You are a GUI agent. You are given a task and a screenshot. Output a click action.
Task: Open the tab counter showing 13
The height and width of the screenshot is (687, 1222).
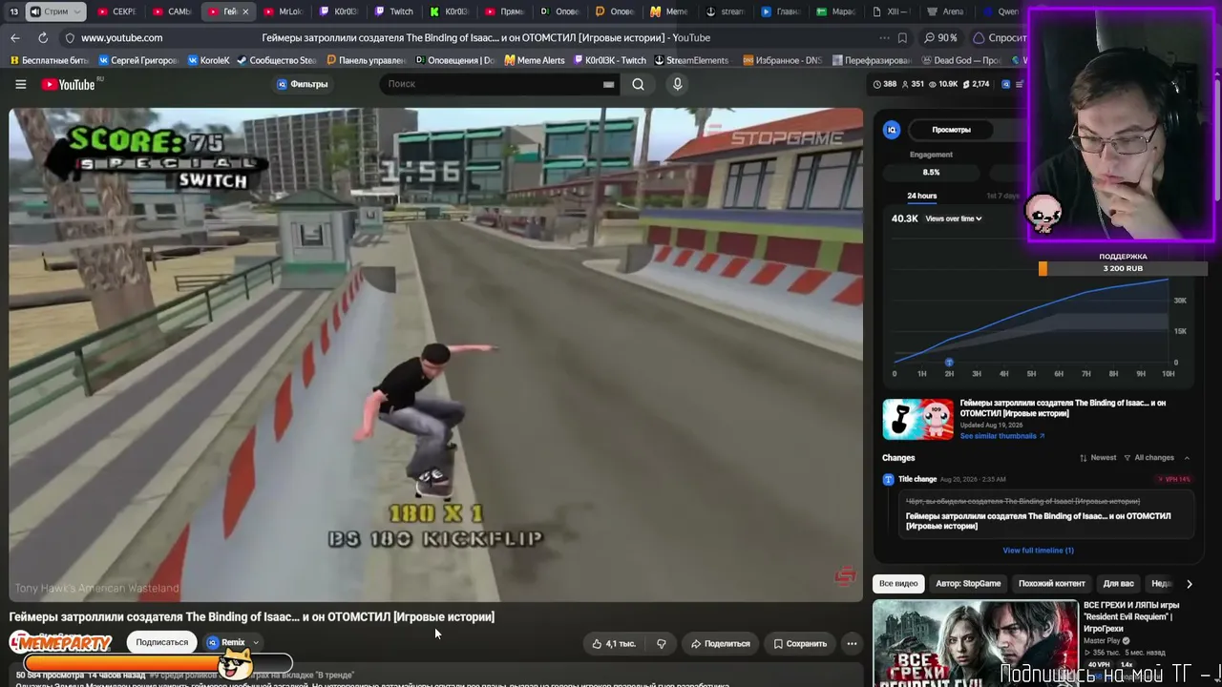[x=14, y=11]
